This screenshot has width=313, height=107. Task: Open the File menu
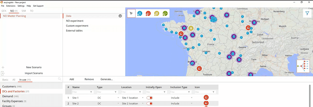coord(3,6)
